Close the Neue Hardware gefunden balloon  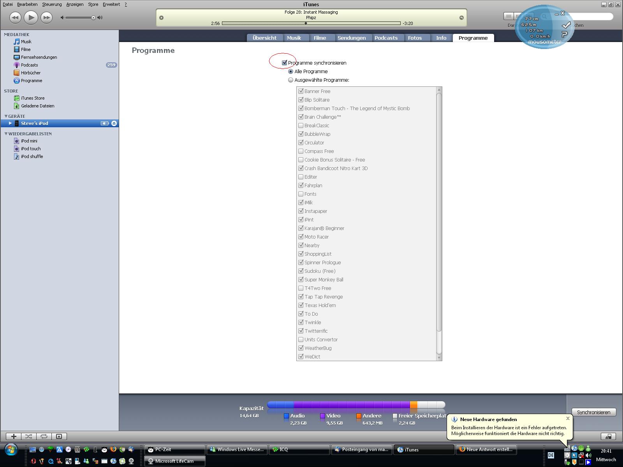click(x=568, y=418)
